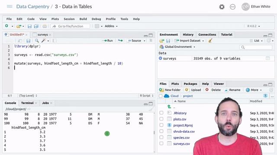Switch to the Packages tab

(x=190, y=84)
